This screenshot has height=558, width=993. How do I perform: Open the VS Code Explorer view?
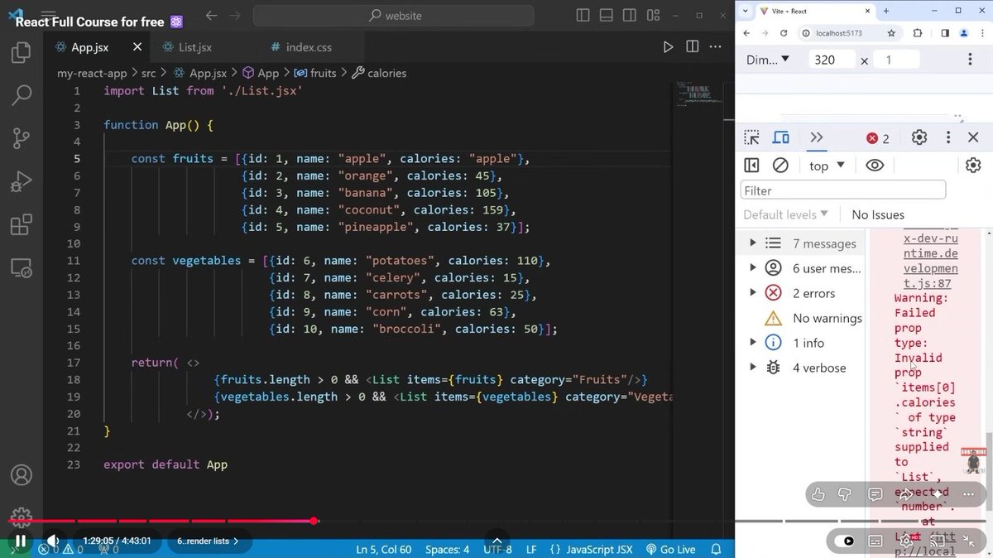pyautogui.click(x=22, y=53)
